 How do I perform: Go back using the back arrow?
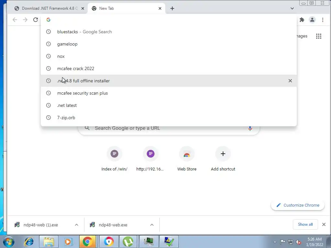coord(15,20)
